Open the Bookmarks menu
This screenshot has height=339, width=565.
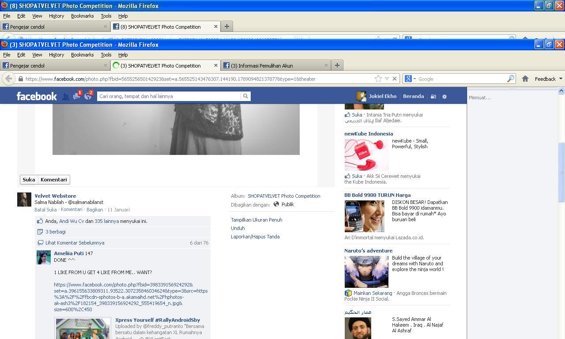(82, 55)
